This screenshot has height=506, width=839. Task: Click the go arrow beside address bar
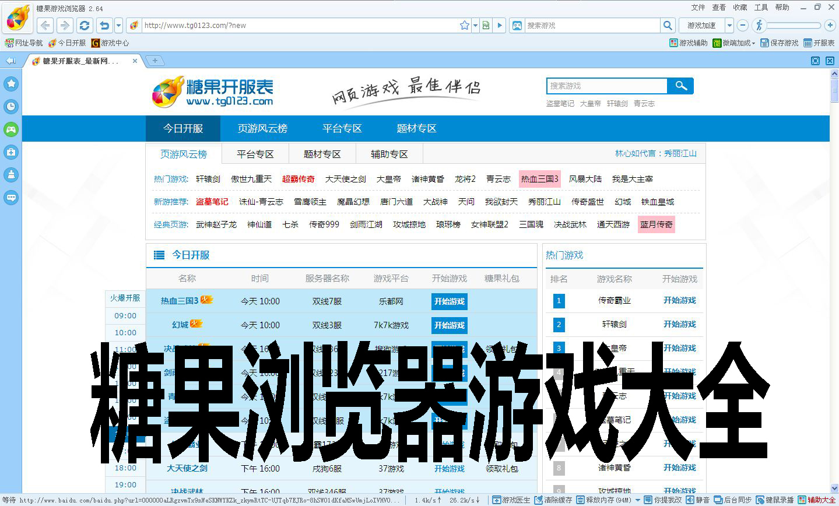click(x=500, y=25)
